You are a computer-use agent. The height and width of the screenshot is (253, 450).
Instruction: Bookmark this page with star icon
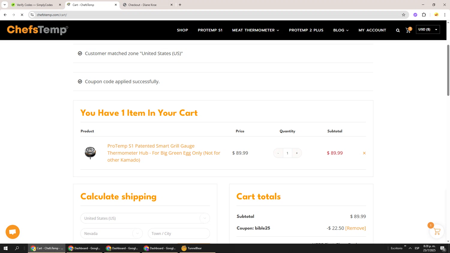[x=403, y=15]
